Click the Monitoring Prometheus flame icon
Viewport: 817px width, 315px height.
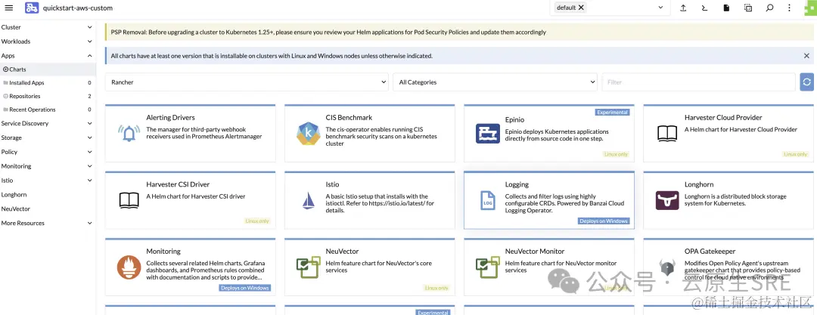(x=129, y=267)
